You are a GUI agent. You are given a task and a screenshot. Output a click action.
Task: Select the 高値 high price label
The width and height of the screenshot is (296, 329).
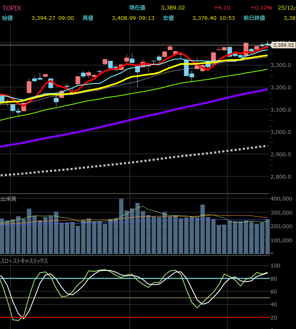[88, 18]
